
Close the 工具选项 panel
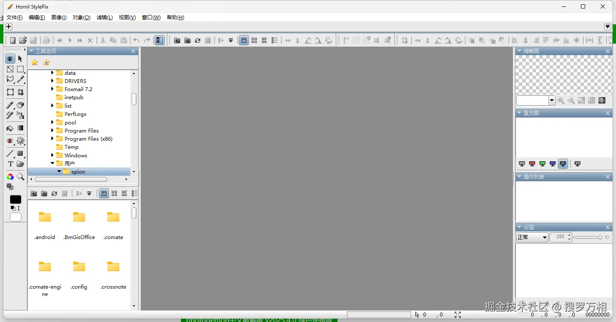coord(133,51)
